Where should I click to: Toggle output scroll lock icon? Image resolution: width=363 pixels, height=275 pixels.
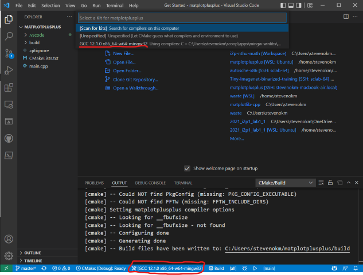(x=330, y=183)
